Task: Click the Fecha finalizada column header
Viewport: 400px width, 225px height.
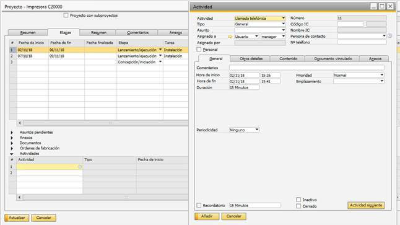Action: pos(100,43)
